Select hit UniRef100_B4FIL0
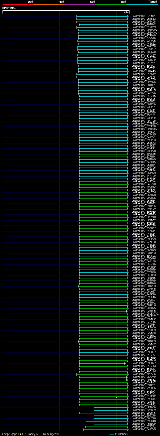The image size is (160, 436). [143, 176]
